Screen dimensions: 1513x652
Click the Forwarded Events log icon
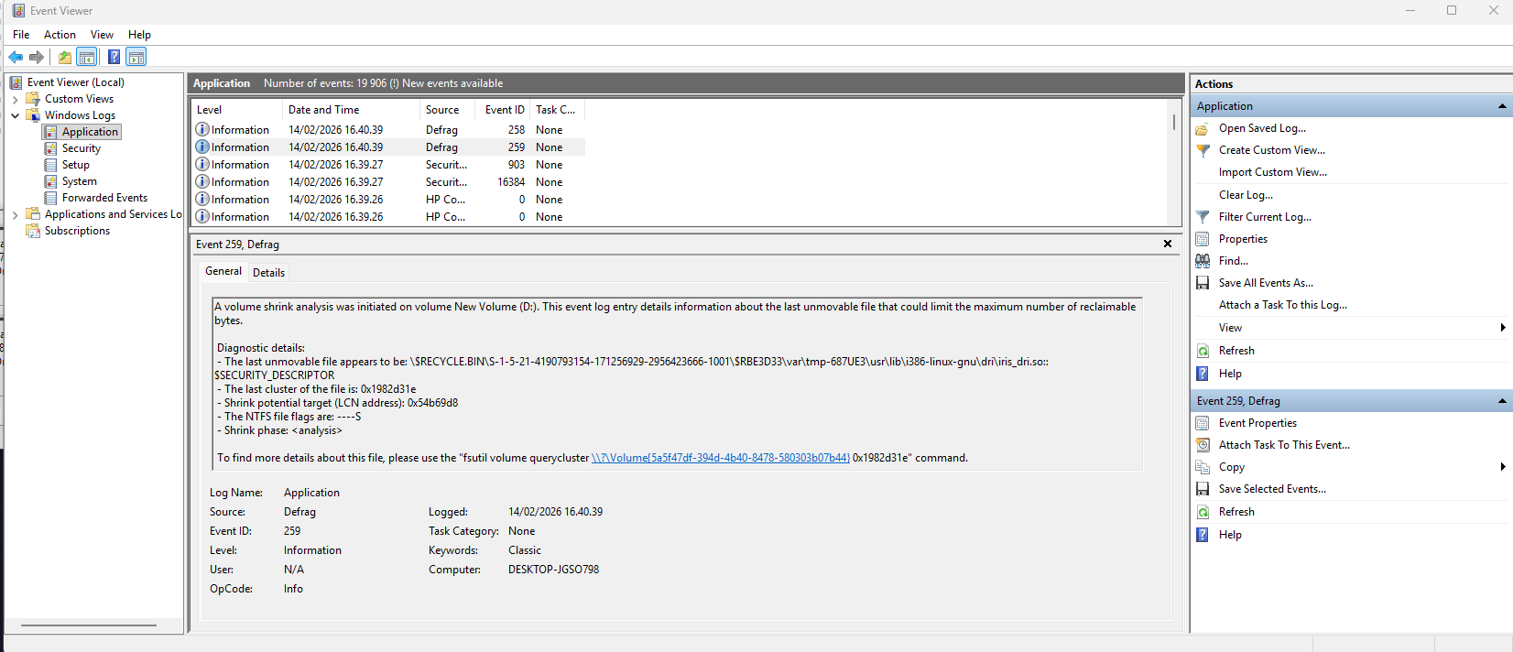51,198
